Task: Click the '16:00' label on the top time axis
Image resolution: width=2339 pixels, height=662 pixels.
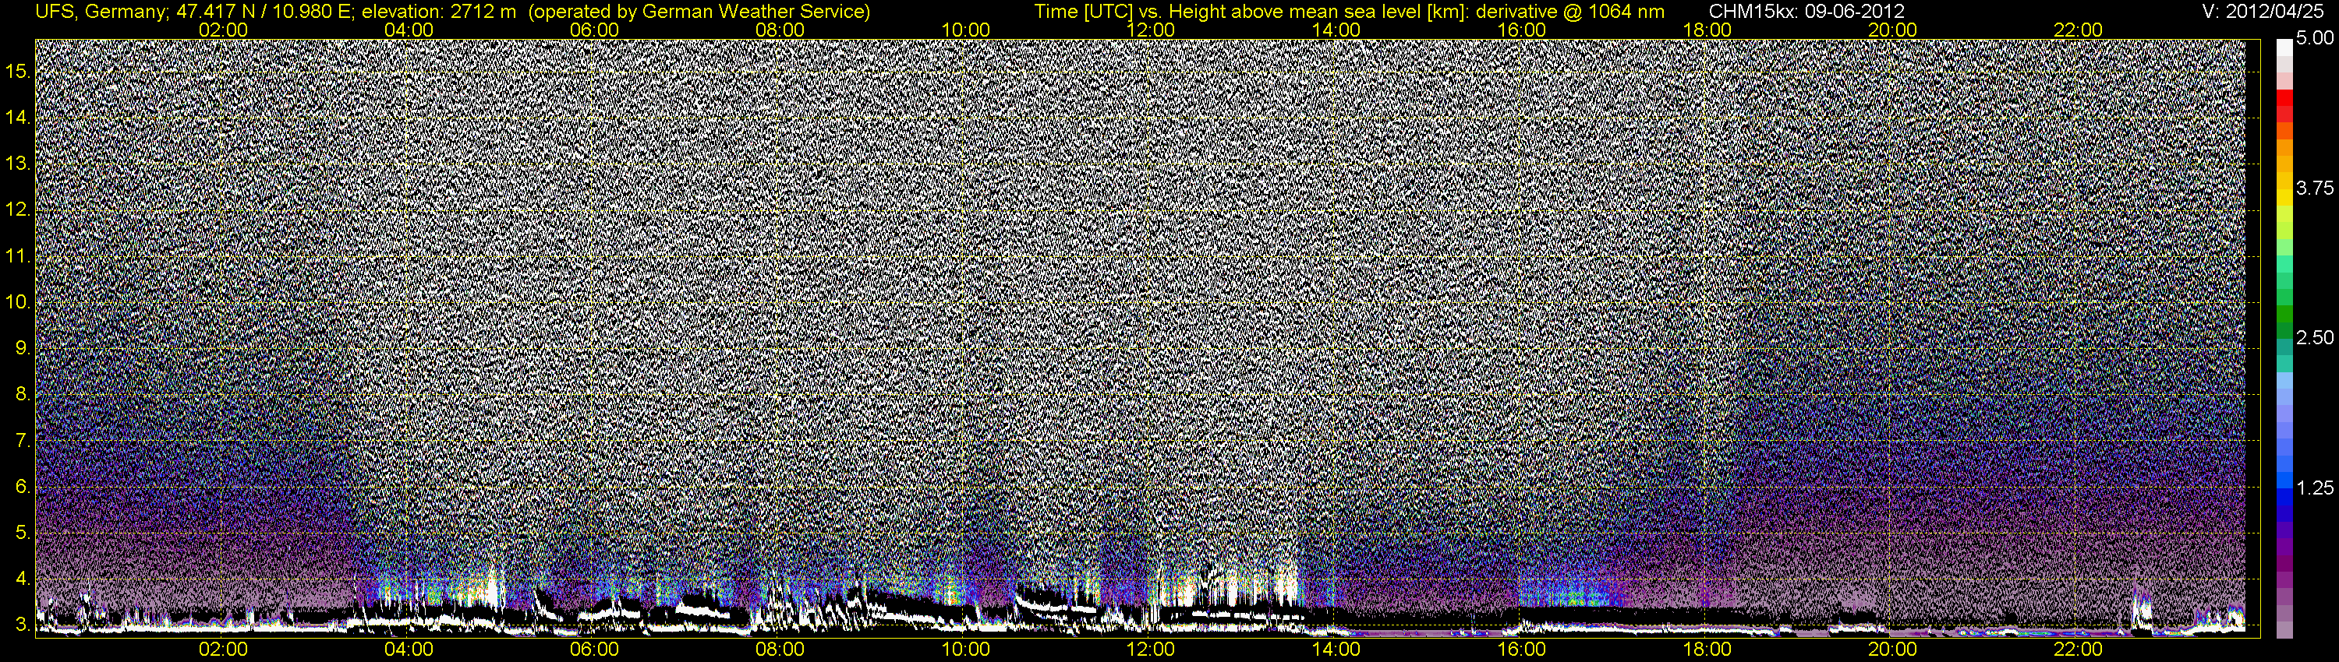Action: coord(1522,30)
